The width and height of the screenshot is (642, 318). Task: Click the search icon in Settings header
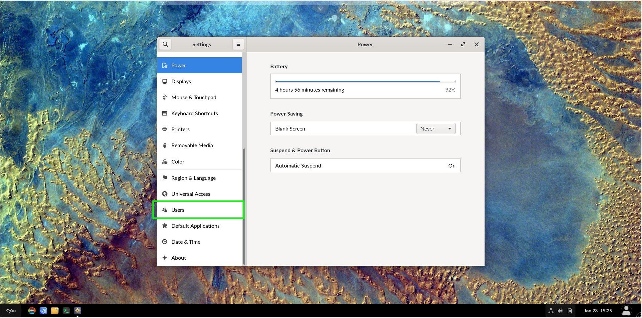pos(165,44)
